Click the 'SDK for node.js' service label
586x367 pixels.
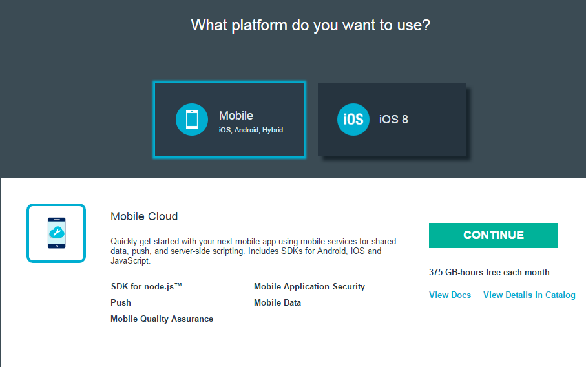(147, 287)
